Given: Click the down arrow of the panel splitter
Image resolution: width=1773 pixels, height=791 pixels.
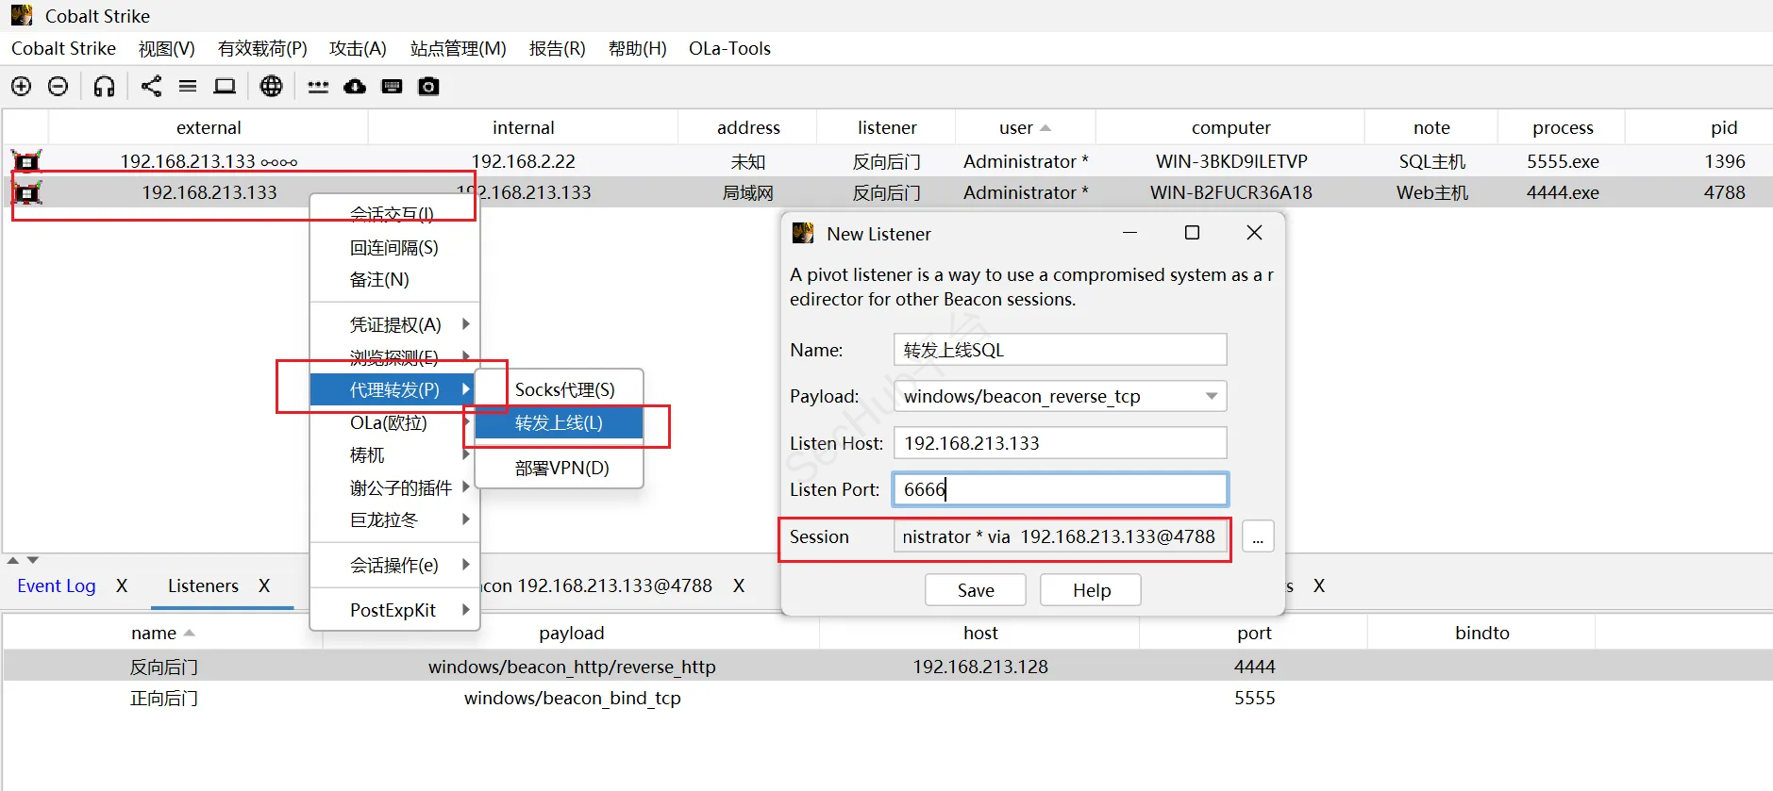Looking at the screenshot, I should point(33,560).
